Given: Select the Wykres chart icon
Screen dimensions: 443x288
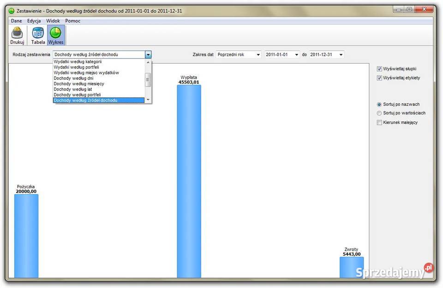Looking at the screenshot, I should point(56,35).
